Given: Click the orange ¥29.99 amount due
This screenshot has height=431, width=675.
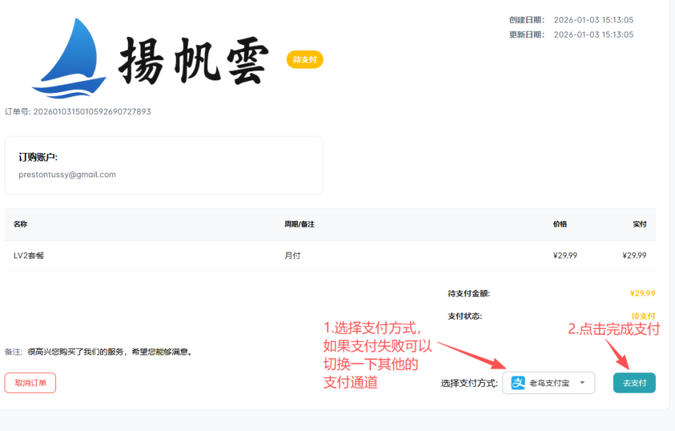Looking at the screenshot, I should click(x=643, y=294).
